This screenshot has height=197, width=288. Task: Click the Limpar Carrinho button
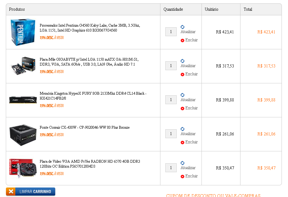(30, 192)
